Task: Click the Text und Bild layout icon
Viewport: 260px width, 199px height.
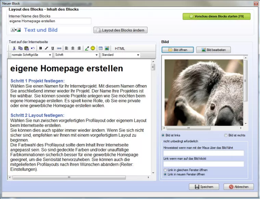Action: pyautogui.click(x=16, y=30)
